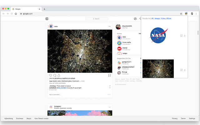Open the Business footer link
The image size is (200, 125).
coord(20,118)
